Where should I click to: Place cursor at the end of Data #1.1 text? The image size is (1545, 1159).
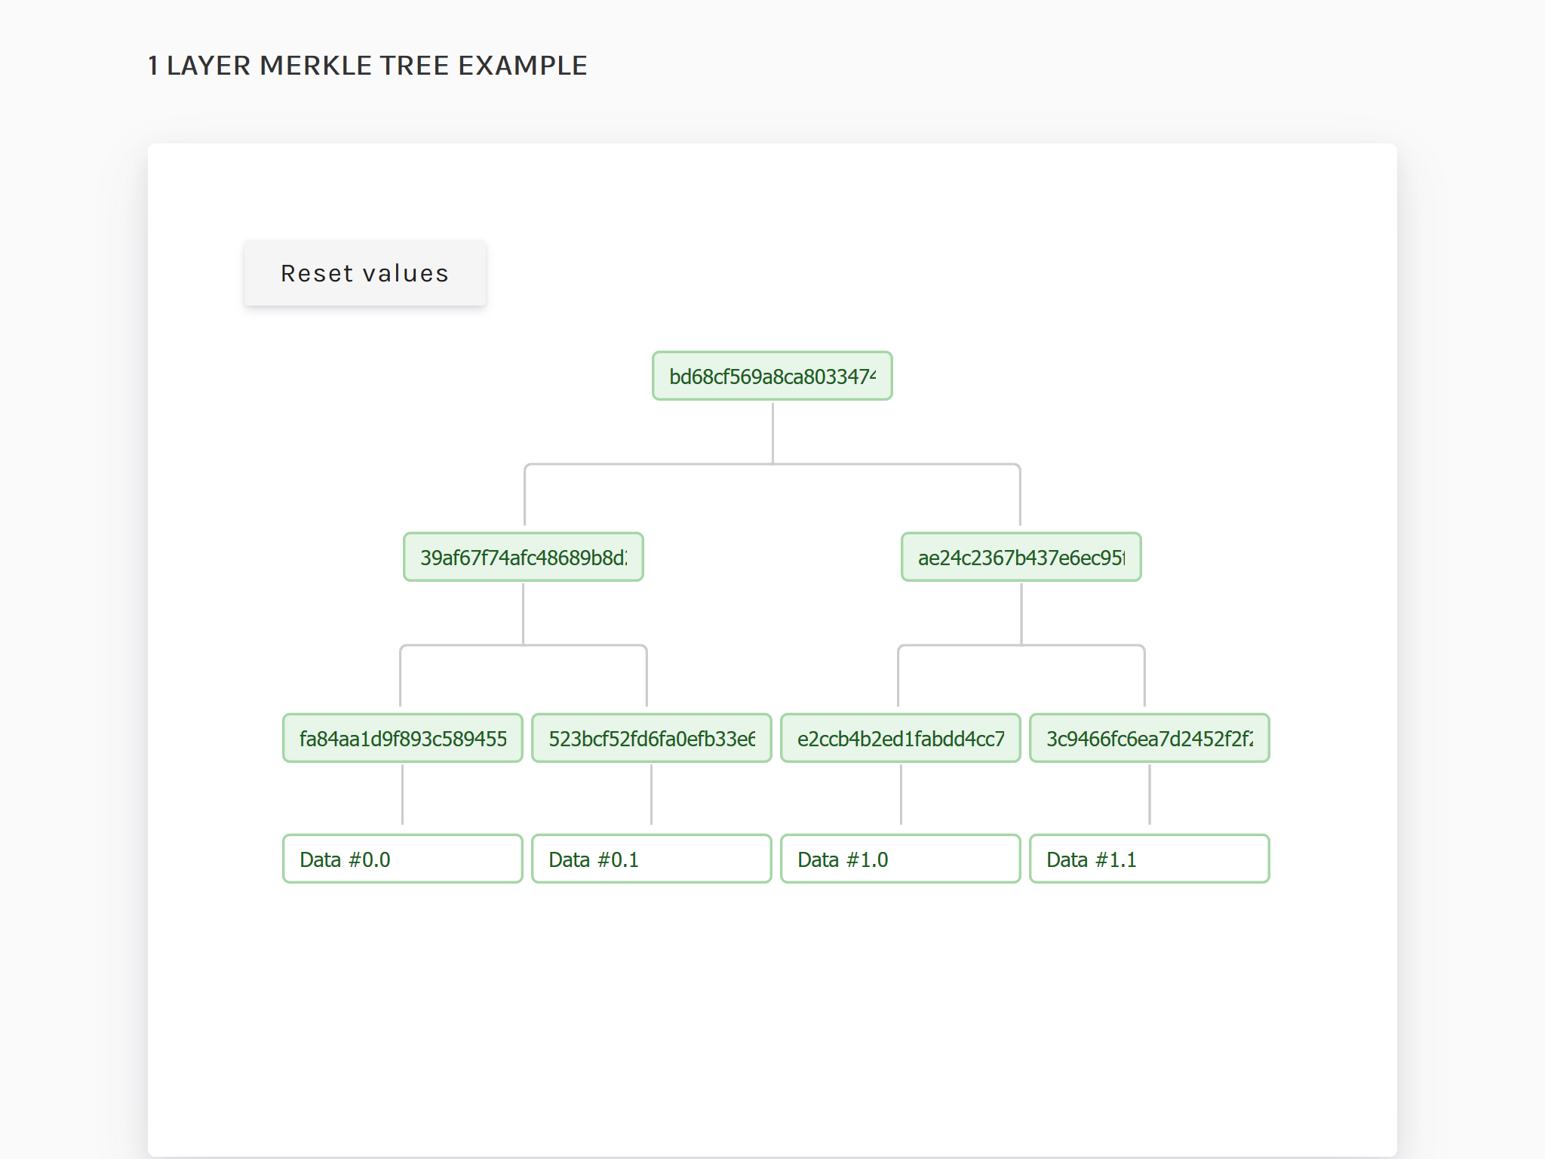pos(1138,859)
